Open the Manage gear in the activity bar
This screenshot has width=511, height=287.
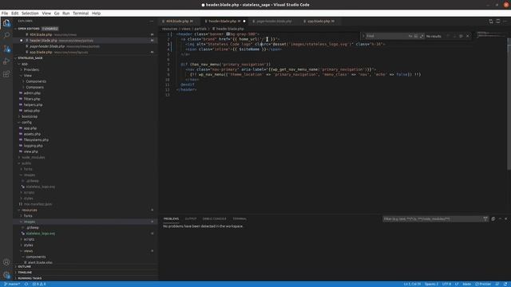[6, 275]
